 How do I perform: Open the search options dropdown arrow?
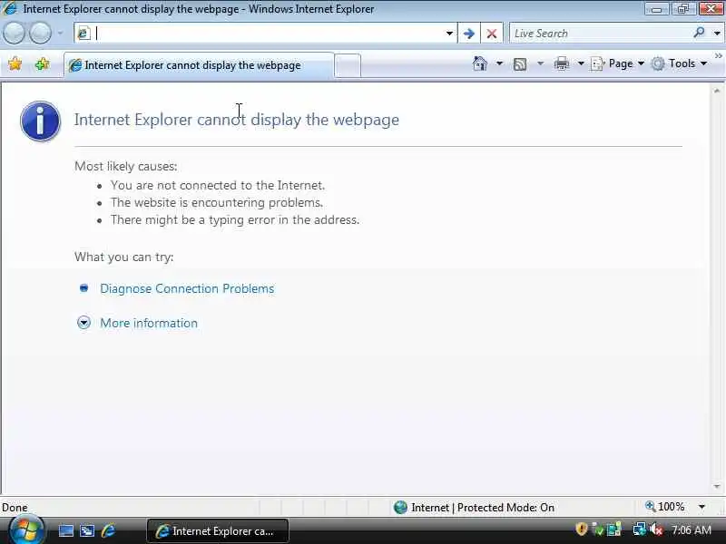point(717,34)
